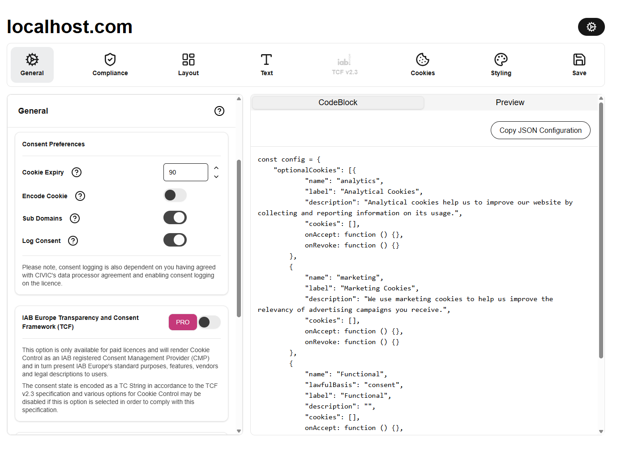
Task: Disable the Sub Domains toggle
Action: 175,218
